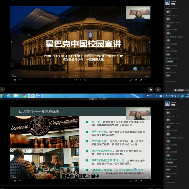Rewind 10 seconds in the upper player
The image size is (189, 189).
(x=76, y=80)
